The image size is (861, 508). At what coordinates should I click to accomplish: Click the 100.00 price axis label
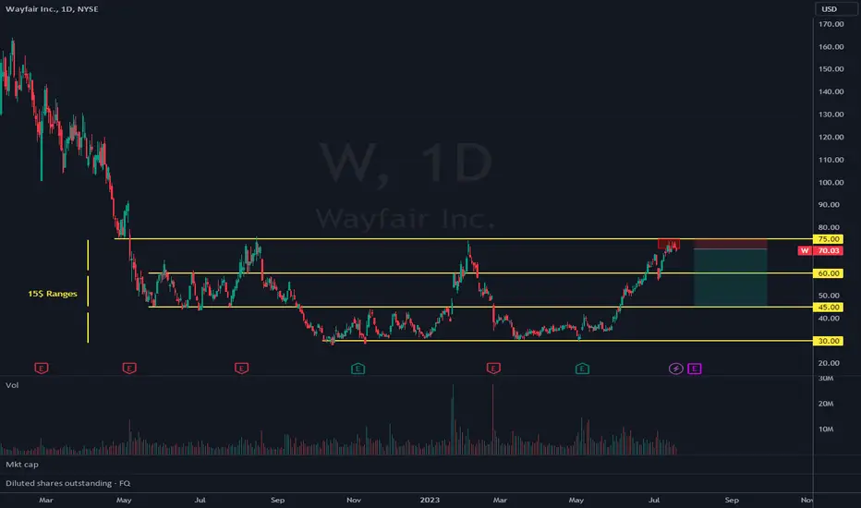click(x=831, y=182)
